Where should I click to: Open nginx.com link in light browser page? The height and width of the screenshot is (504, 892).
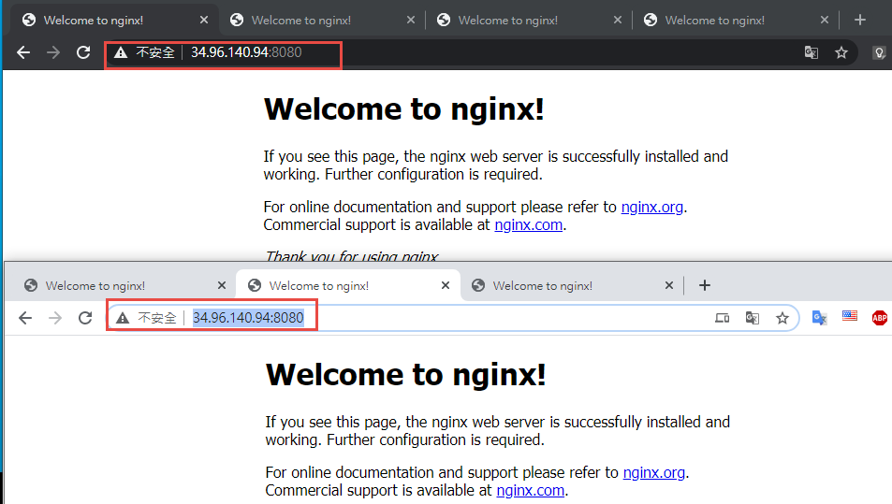click(530, 490)
